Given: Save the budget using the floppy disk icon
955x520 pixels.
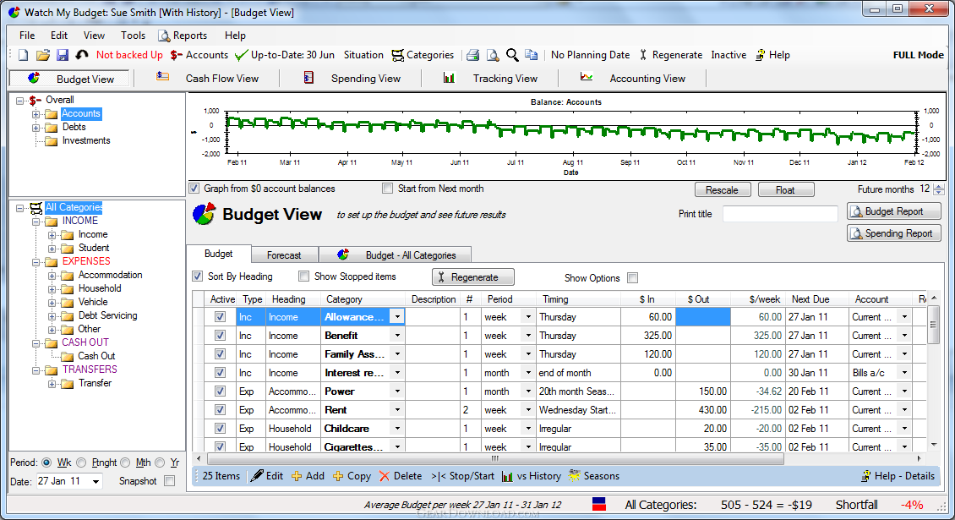Looking at the screenshot, I should (63, 55).
